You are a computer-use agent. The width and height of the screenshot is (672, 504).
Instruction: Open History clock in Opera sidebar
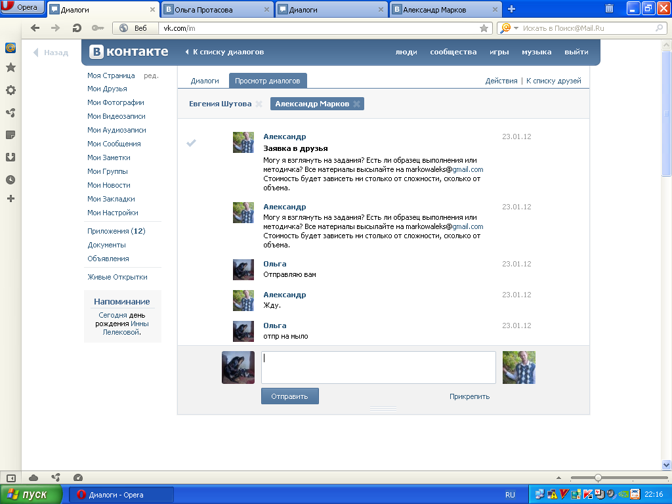point(10,180)
